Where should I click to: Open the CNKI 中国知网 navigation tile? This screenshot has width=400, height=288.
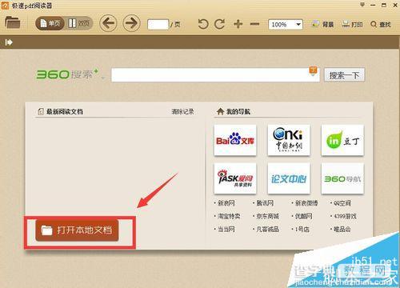[x=289, y=140]
